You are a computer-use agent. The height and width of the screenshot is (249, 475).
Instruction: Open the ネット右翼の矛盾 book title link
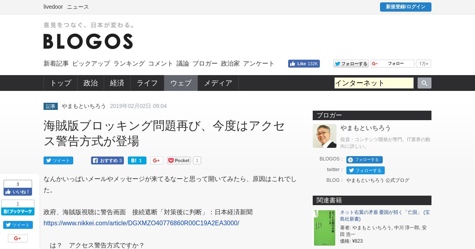pyautogui.click(x=385, y=215)
